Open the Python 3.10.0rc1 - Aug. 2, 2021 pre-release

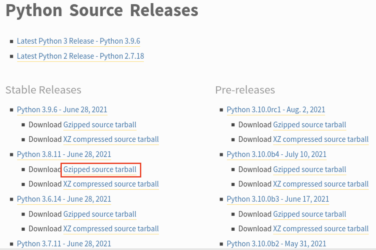[x=276, y=110]
